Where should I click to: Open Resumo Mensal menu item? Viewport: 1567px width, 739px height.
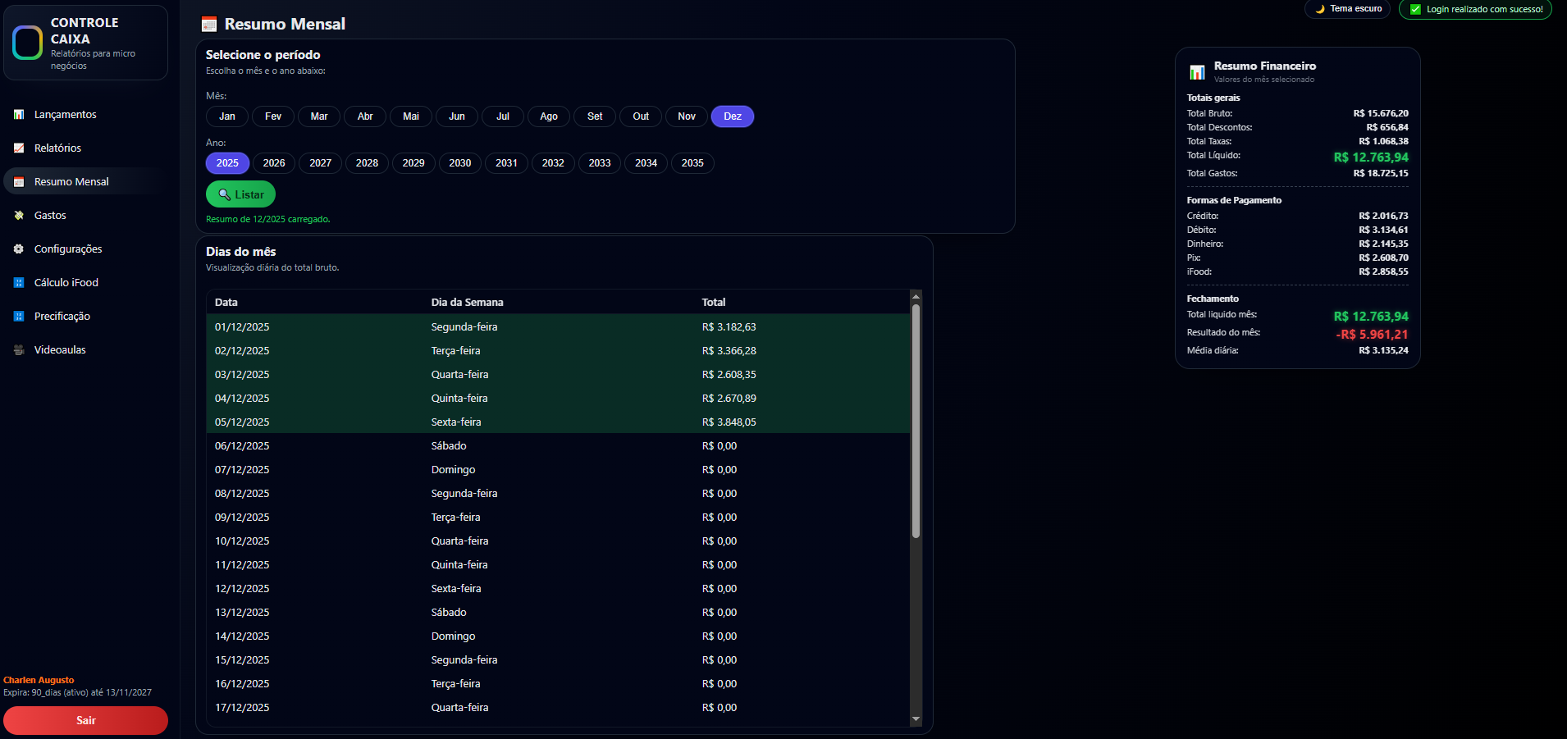pyautogui.click(x=71, y=182)
